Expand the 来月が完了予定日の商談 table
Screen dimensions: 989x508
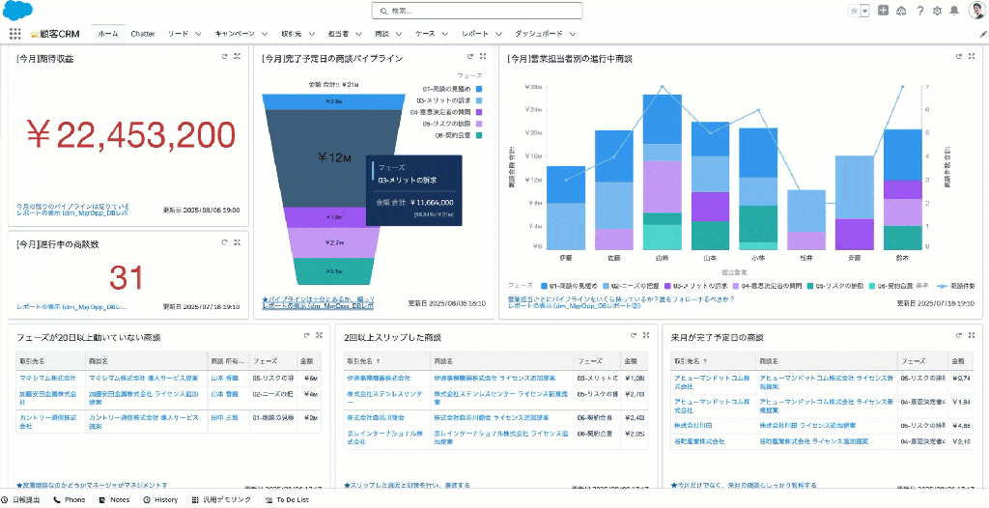[974, 336]
